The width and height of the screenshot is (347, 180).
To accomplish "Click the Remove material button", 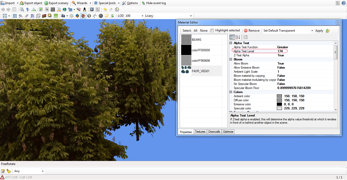I will coord(252,31).
